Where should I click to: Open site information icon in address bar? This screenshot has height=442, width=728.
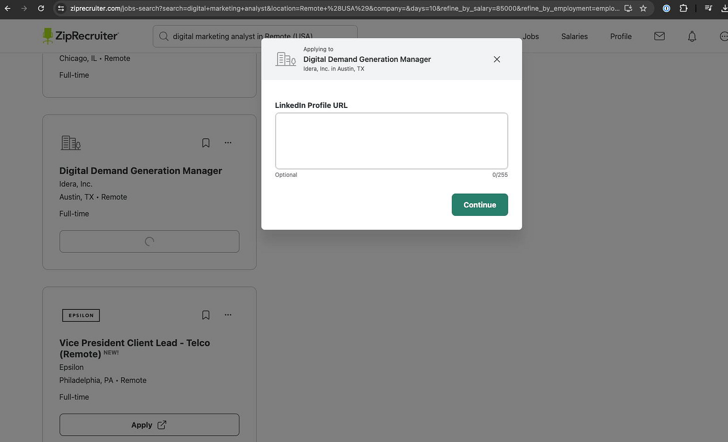pyautogui.click(x=61, y=8)
